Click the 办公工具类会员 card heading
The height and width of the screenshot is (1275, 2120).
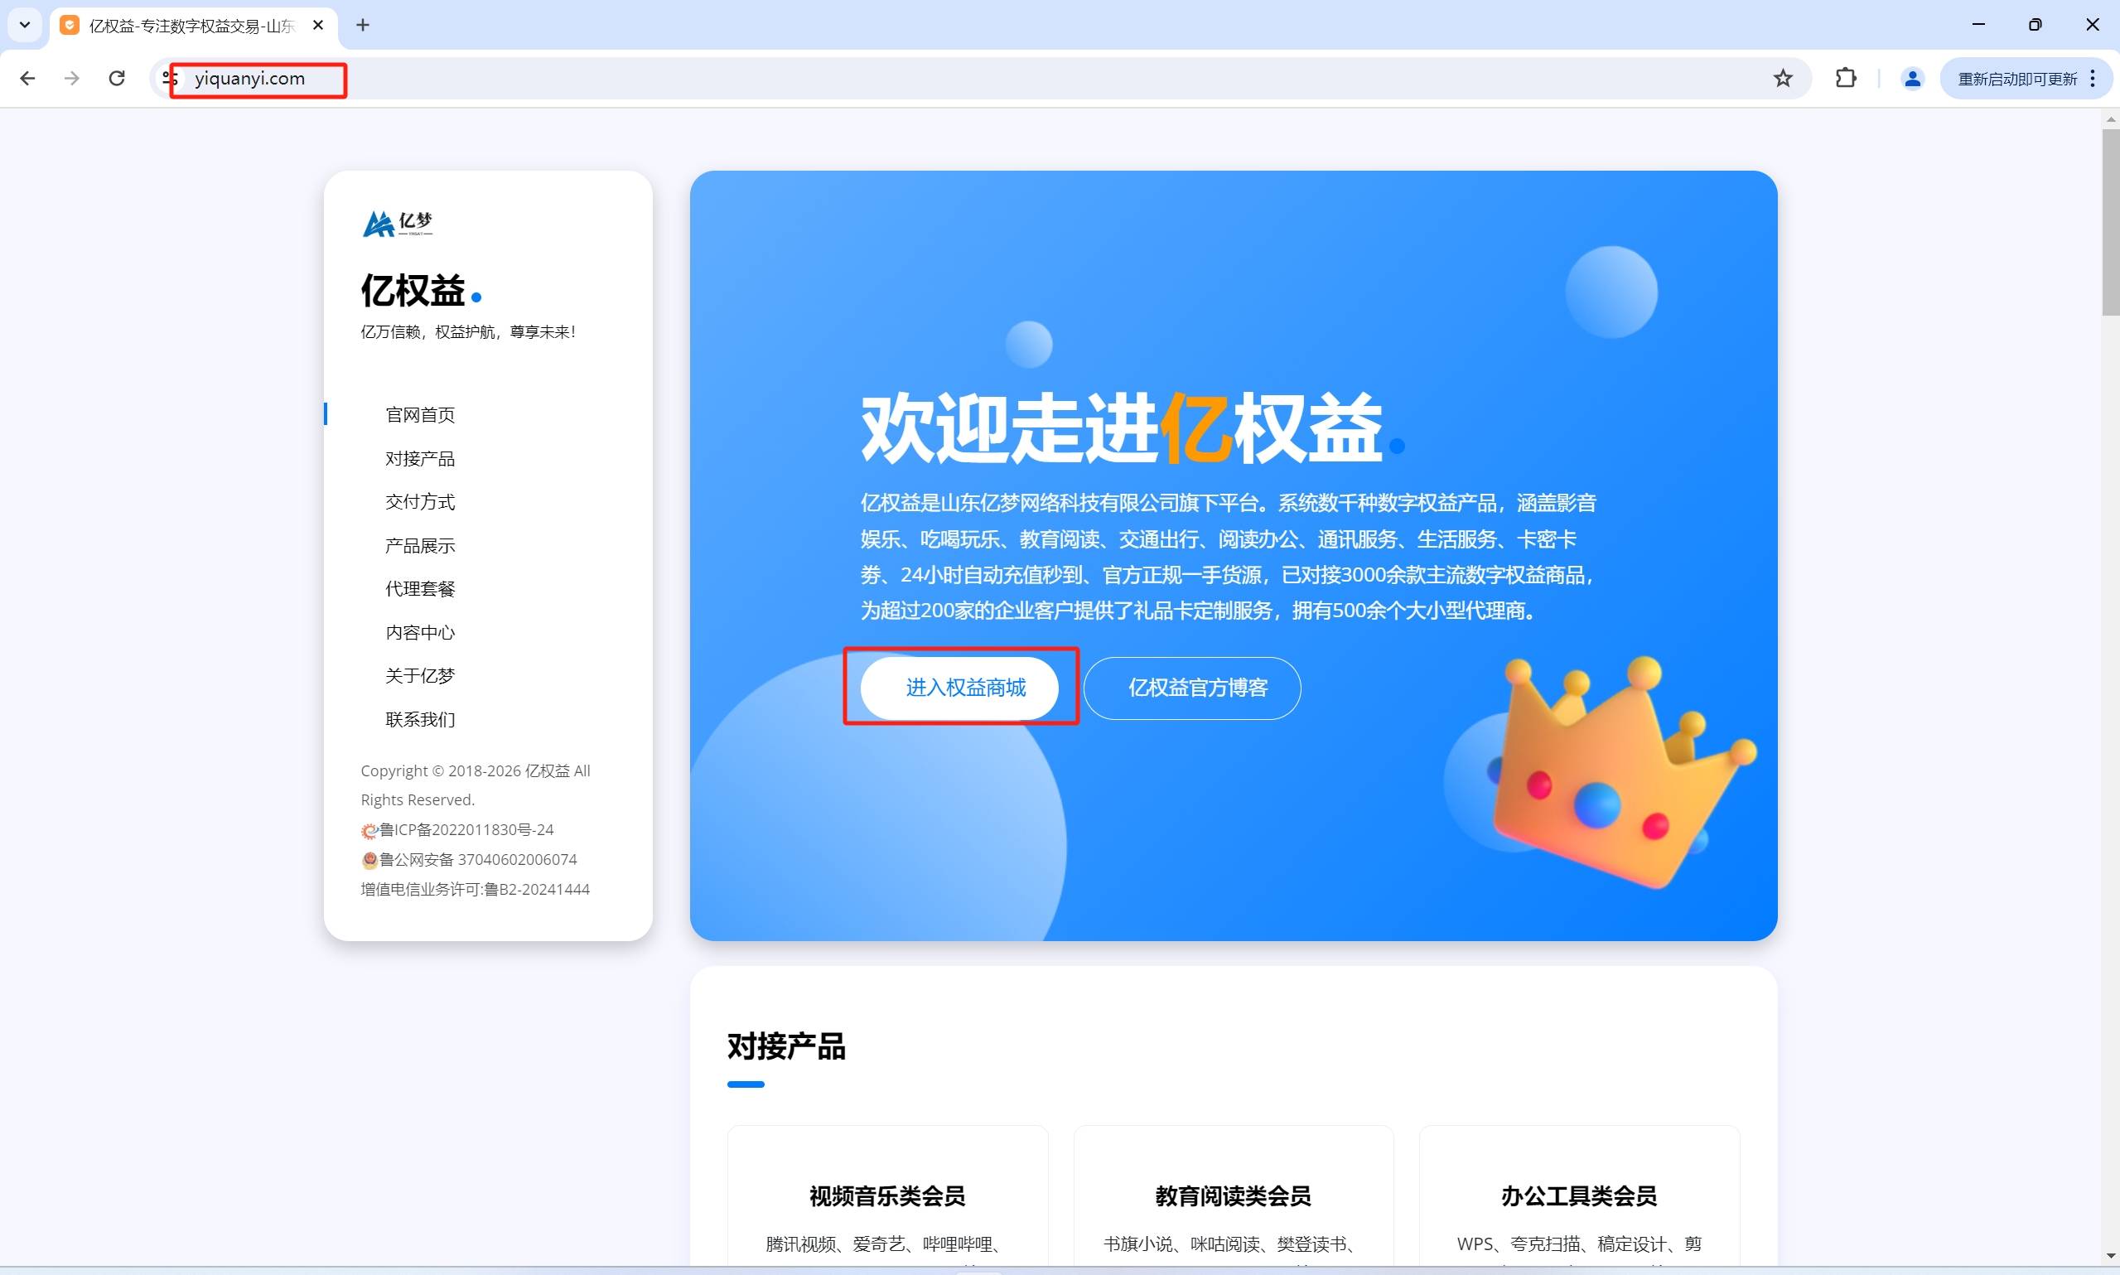pos(1579,1196)
